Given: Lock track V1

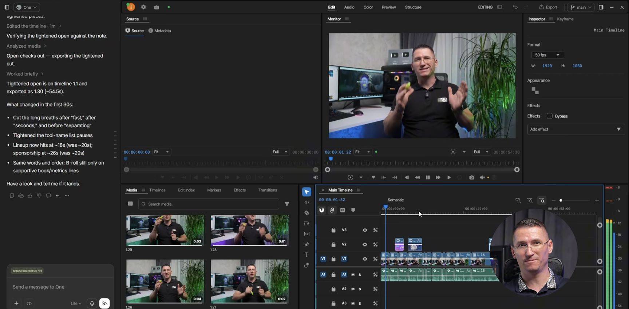Looking at the screenshot, I should [x=333, y=259].
